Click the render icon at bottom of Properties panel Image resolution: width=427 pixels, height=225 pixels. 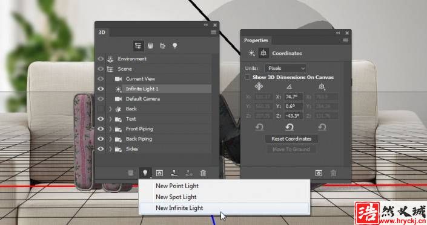[x=319, y=173]
